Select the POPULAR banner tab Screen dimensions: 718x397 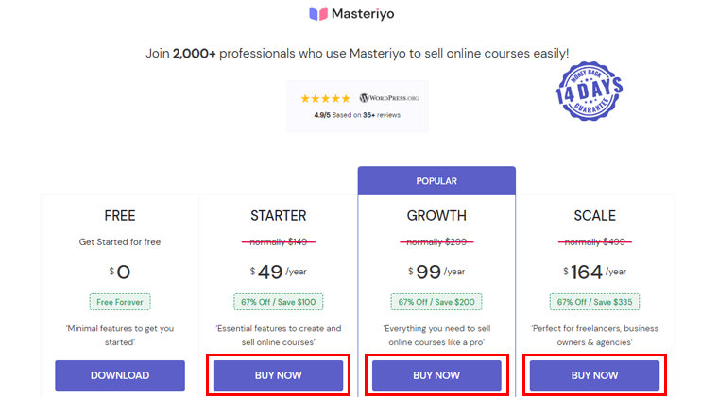click(x=436, y=181)
